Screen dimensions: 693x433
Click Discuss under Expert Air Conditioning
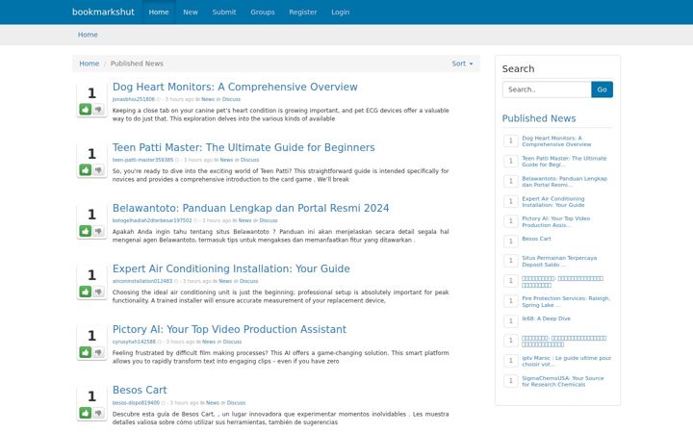[249, 281]
